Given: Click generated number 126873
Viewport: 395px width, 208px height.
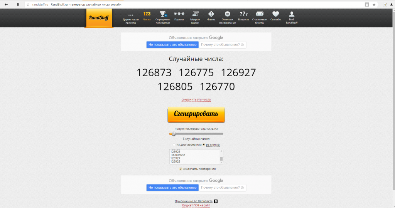Looking at the screenshot, I should pyautogui.click(x=154, y=73).
